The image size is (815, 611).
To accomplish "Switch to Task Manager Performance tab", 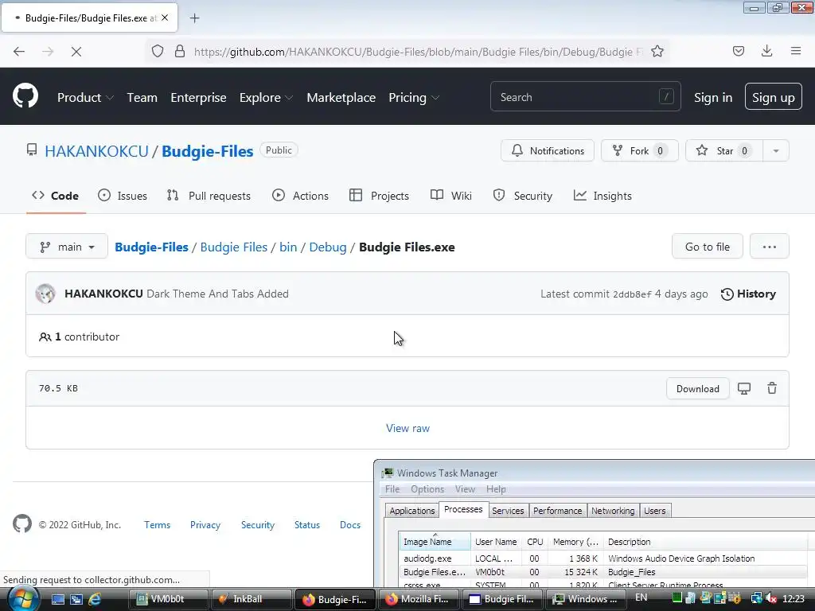I will 558,511.
